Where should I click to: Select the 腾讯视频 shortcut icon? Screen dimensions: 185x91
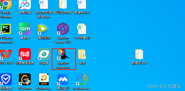pyautogui.click(x=44, y=29)
